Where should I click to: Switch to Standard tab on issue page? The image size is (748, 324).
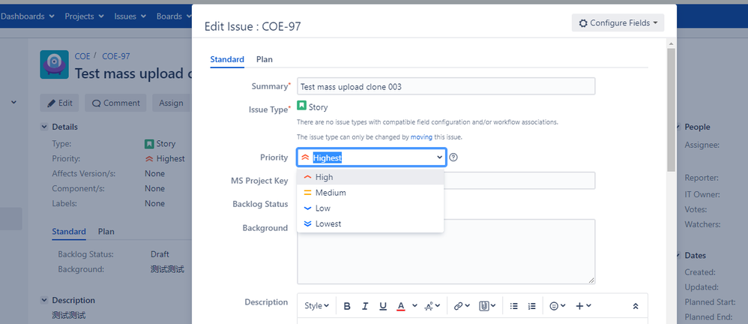69,232
